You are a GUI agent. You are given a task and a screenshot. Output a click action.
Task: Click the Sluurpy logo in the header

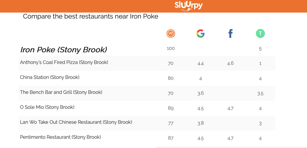188,6
